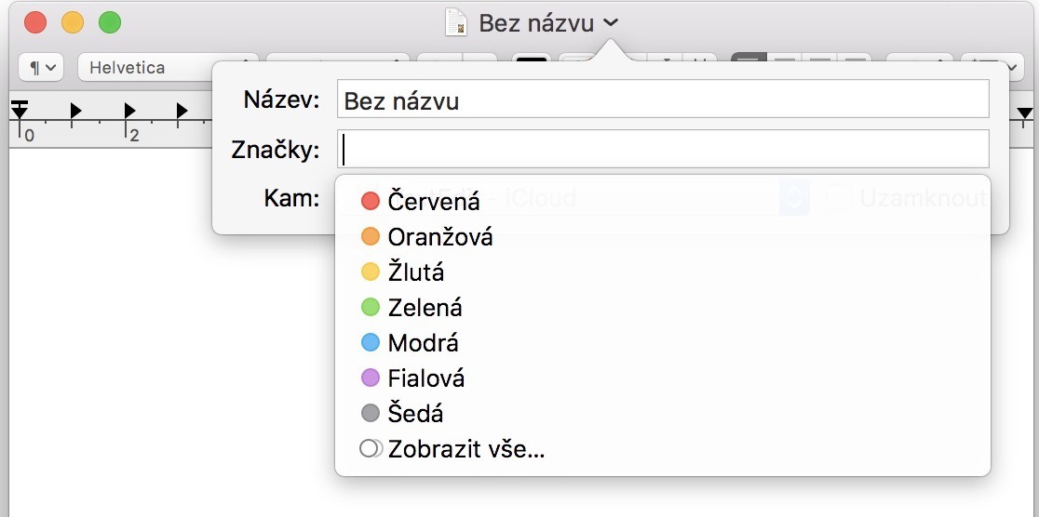Click into the Název text field
This screenshot has height=517, width=1039.
point(661,99)
